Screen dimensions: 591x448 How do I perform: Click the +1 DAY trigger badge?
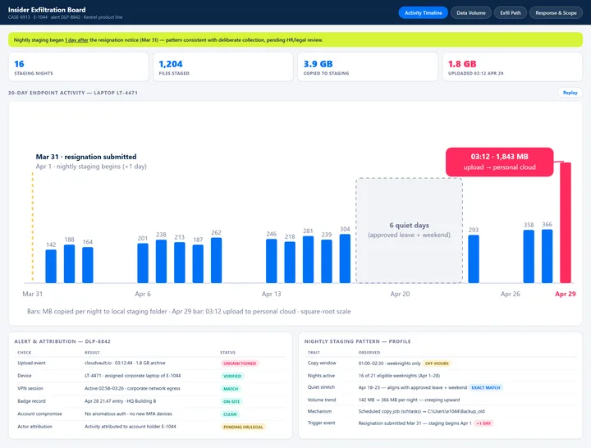click(x=483, y=423)
